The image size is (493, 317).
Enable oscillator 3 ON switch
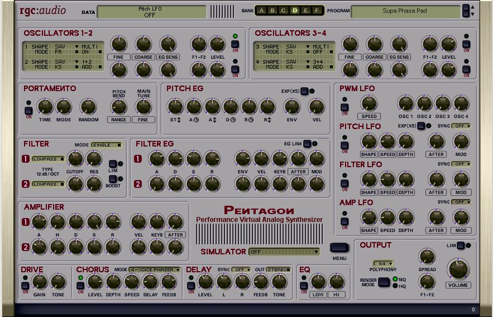pyautogui.click(x=466, y=44)
